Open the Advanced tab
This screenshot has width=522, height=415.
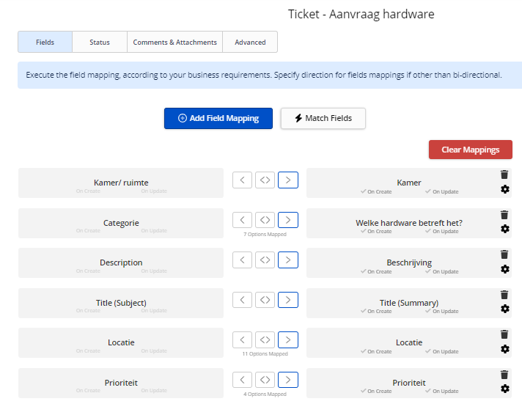(250, 42)
